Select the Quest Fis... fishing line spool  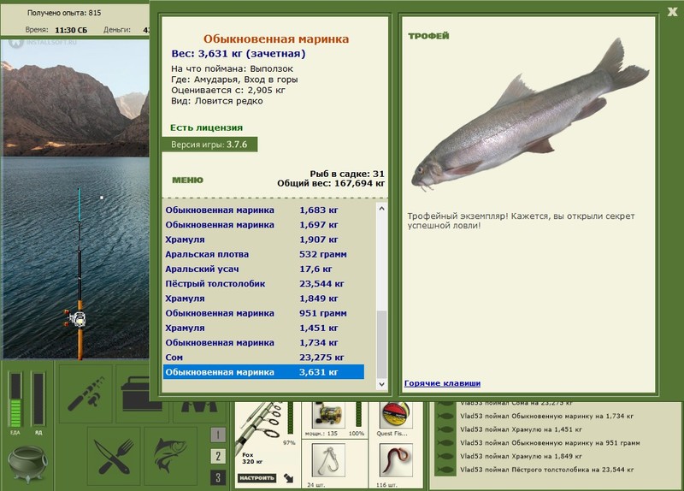(x=394, y=415)
